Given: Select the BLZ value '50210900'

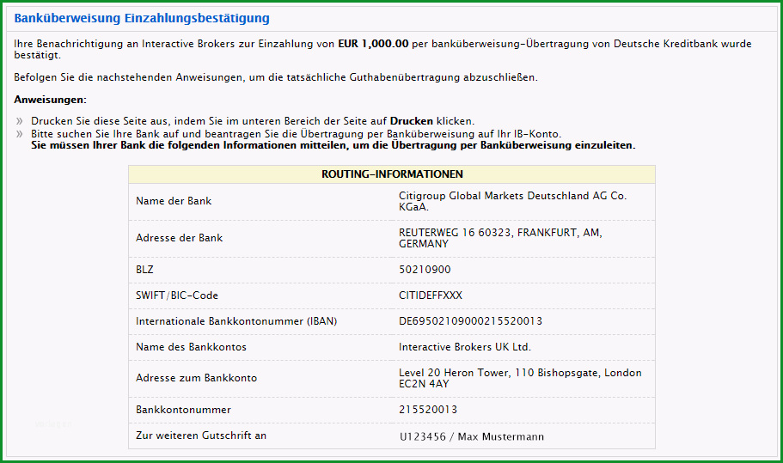Looking at the screenshot, I should coord(425,270).
